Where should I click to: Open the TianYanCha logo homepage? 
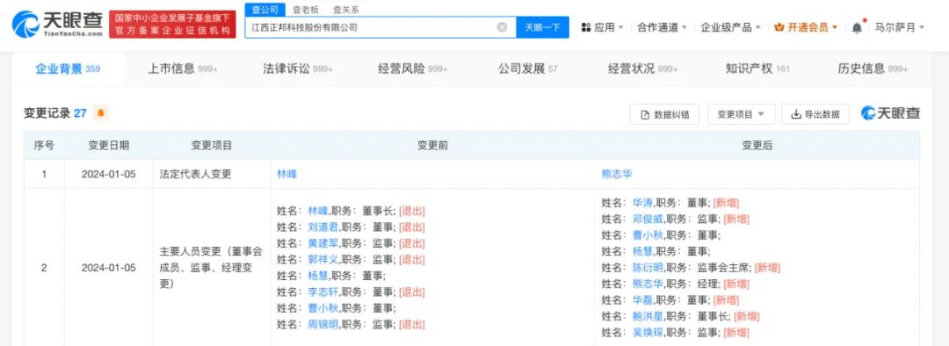point(57,25)
